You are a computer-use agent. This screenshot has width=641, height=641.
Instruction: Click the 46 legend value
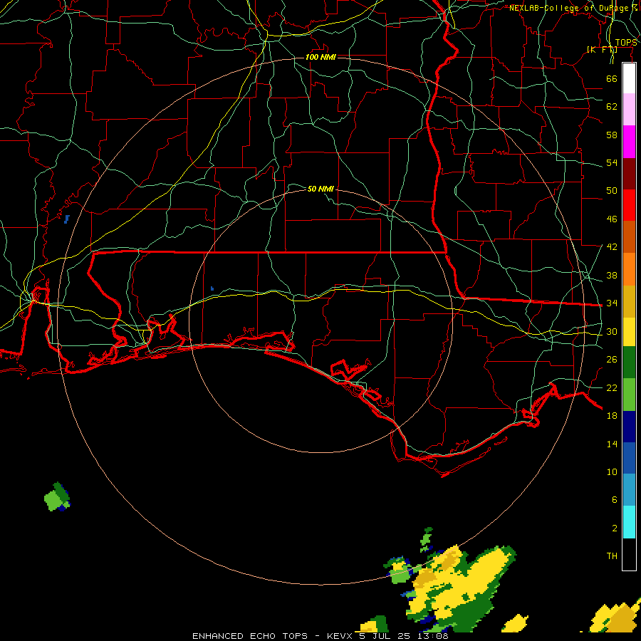(x=612, y=219)
